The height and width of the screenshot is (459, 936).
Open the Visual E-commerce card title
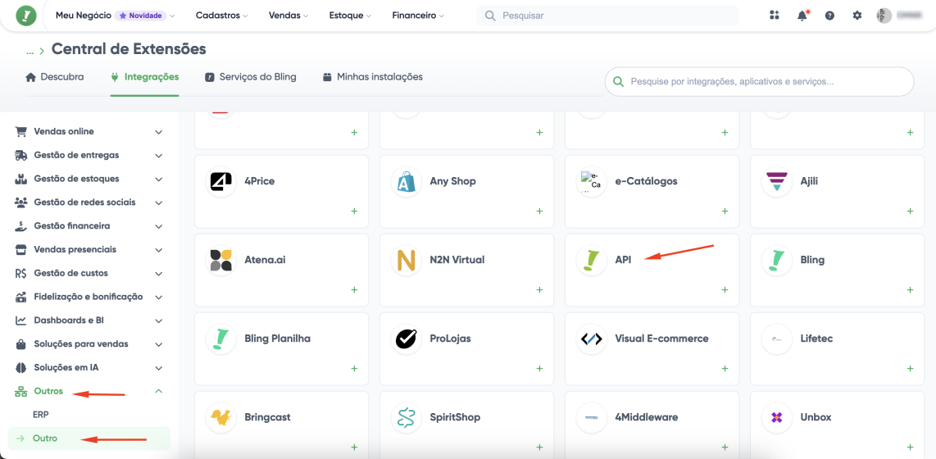662,339
